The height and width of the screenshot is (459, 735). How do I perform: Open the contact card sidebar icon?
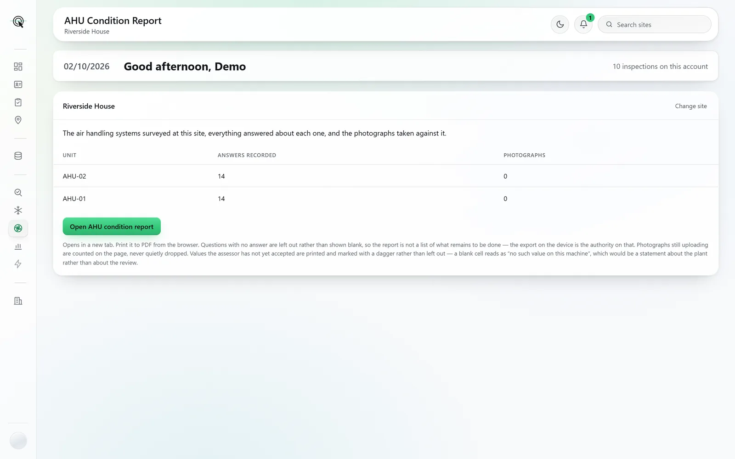(x=18, y=84)
